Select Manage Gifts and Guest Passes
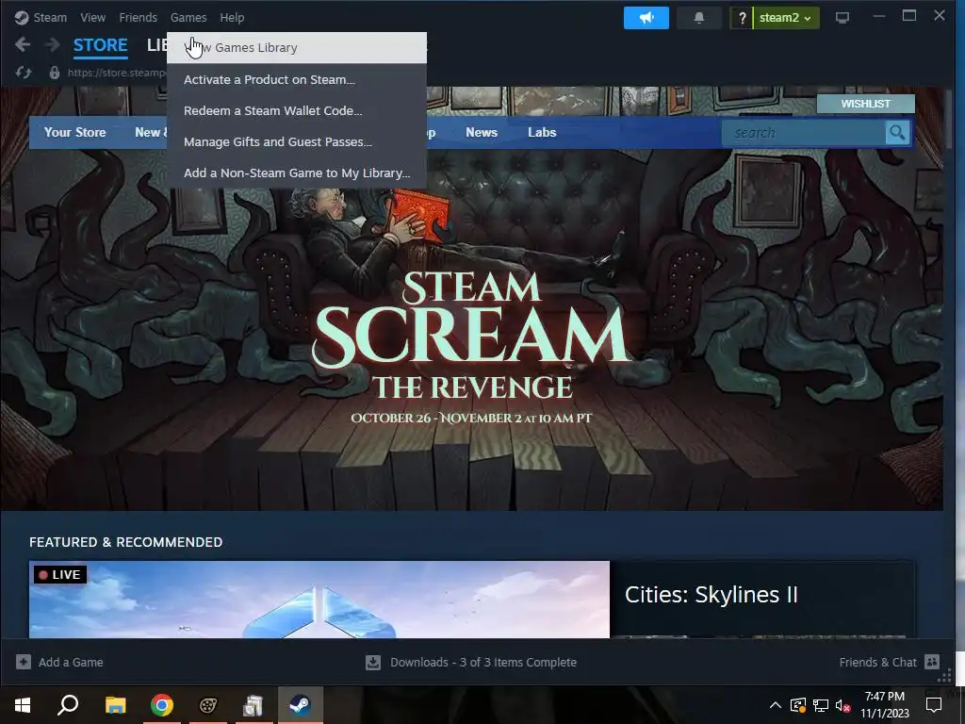The width and height of the screenshot is (965, 724). tap(297, 141)
